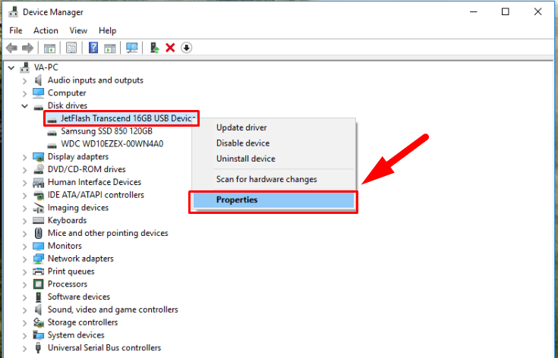Viewport: 558px width, 358px height.
Task: Expand the Monitors category
Action: [x=24, y=247]
